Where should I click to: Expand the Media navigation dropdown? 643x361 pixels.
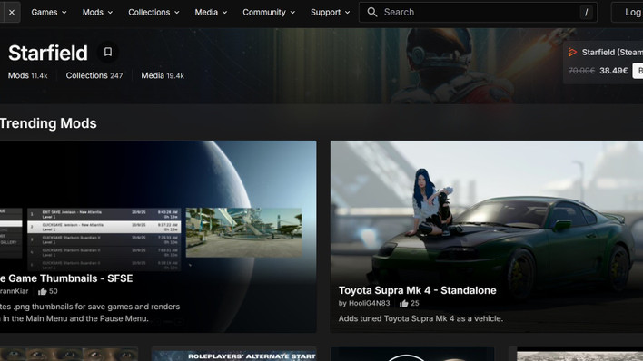(x=211, y=13)
